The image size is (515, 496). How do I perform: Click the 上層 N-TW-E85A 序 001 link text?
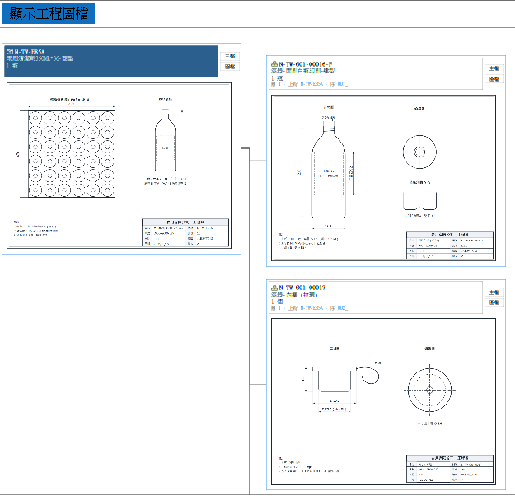pyautogui.click(x=309, y=84)
